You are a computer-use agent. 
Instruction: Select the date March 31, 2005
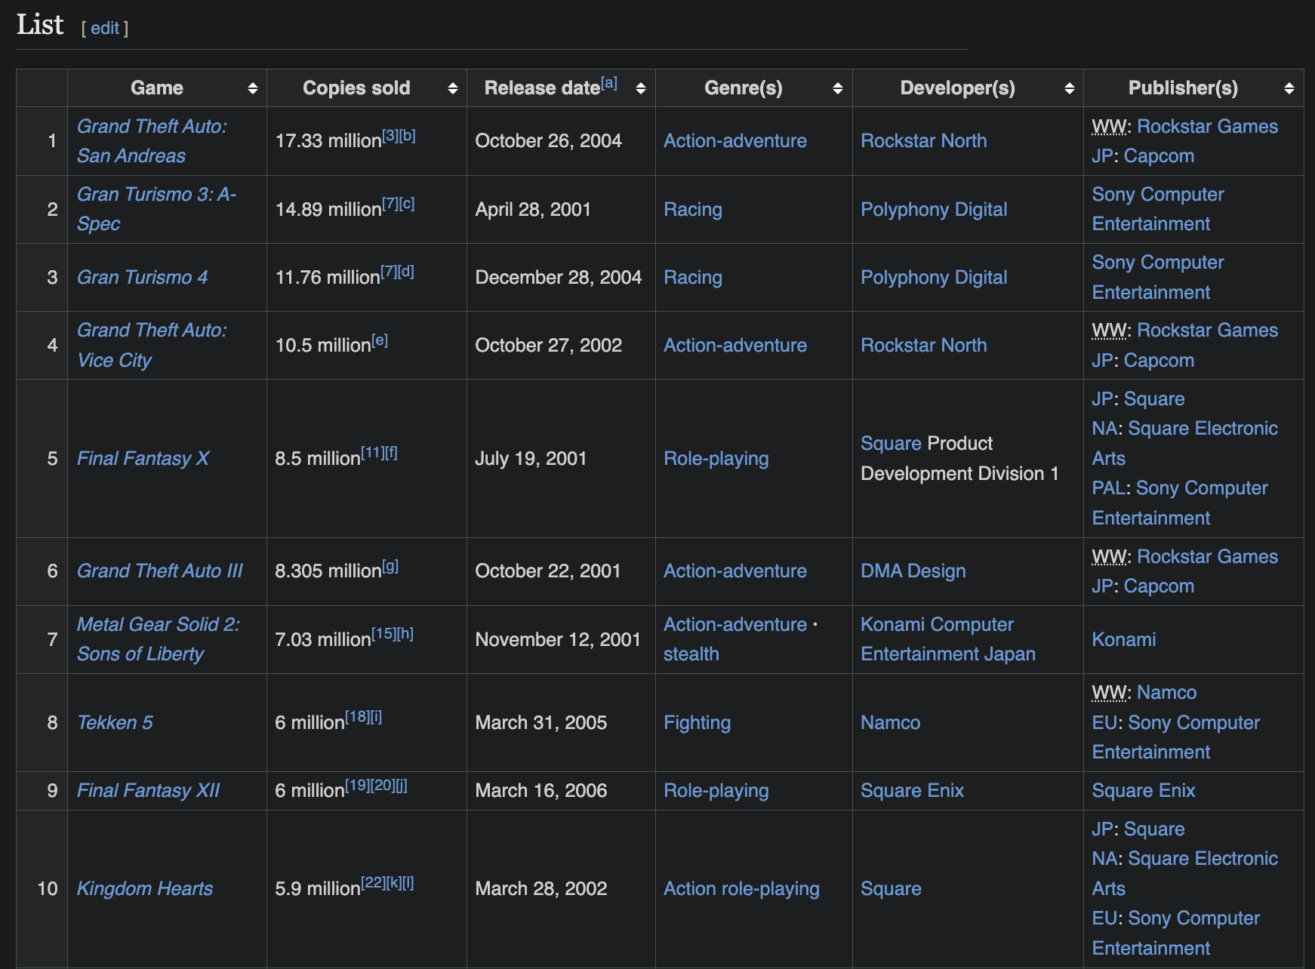click(x=541, y=722)
